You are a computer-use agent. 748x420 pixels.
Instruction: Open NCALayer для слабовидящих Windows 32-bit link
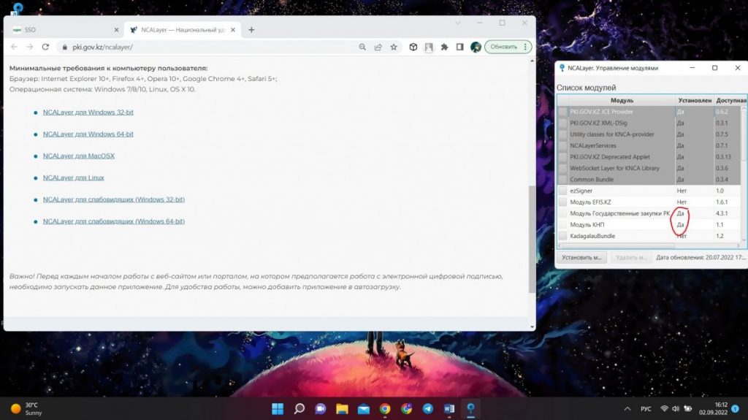click(113, 199)
